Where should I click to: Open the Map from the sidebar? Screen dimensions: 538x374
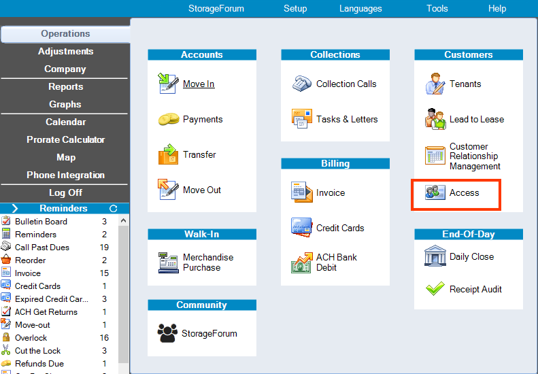tap(65, 158)
